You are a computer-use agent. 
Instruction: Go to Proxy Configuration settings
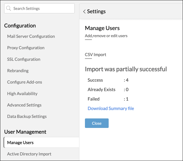(x=26, y=48)
